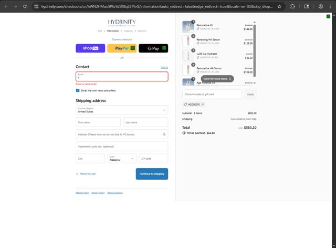
Task: Click the Cart breadcrumb step
Action: tap(100, 31)
